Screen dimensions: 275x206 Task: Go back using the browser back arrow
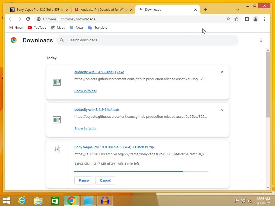[x=11, y=19]
